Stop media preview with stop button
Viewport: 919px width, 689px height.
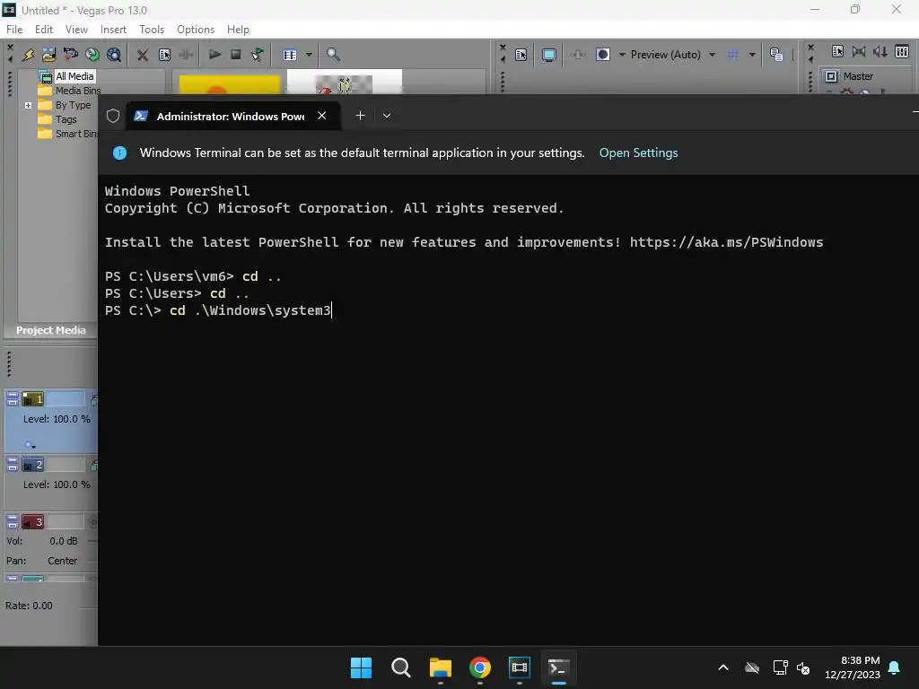tap(236, 55)
